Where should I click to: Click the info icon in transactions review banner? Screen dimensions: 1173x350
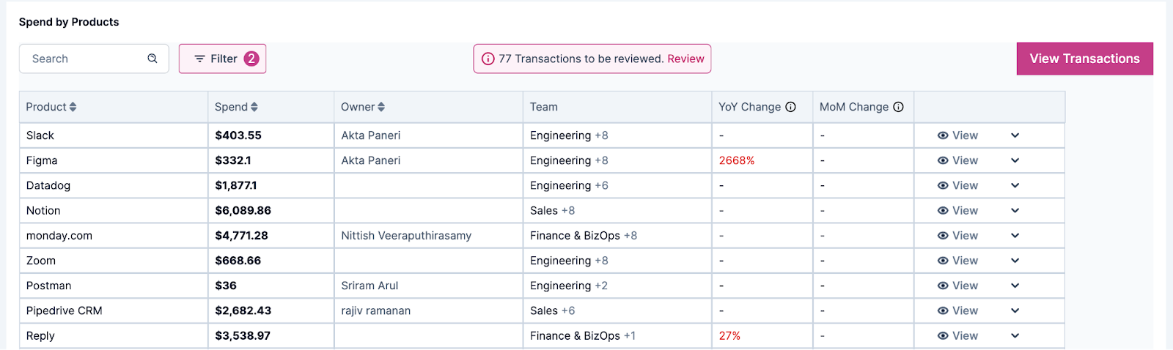click(x=488, y=59)
